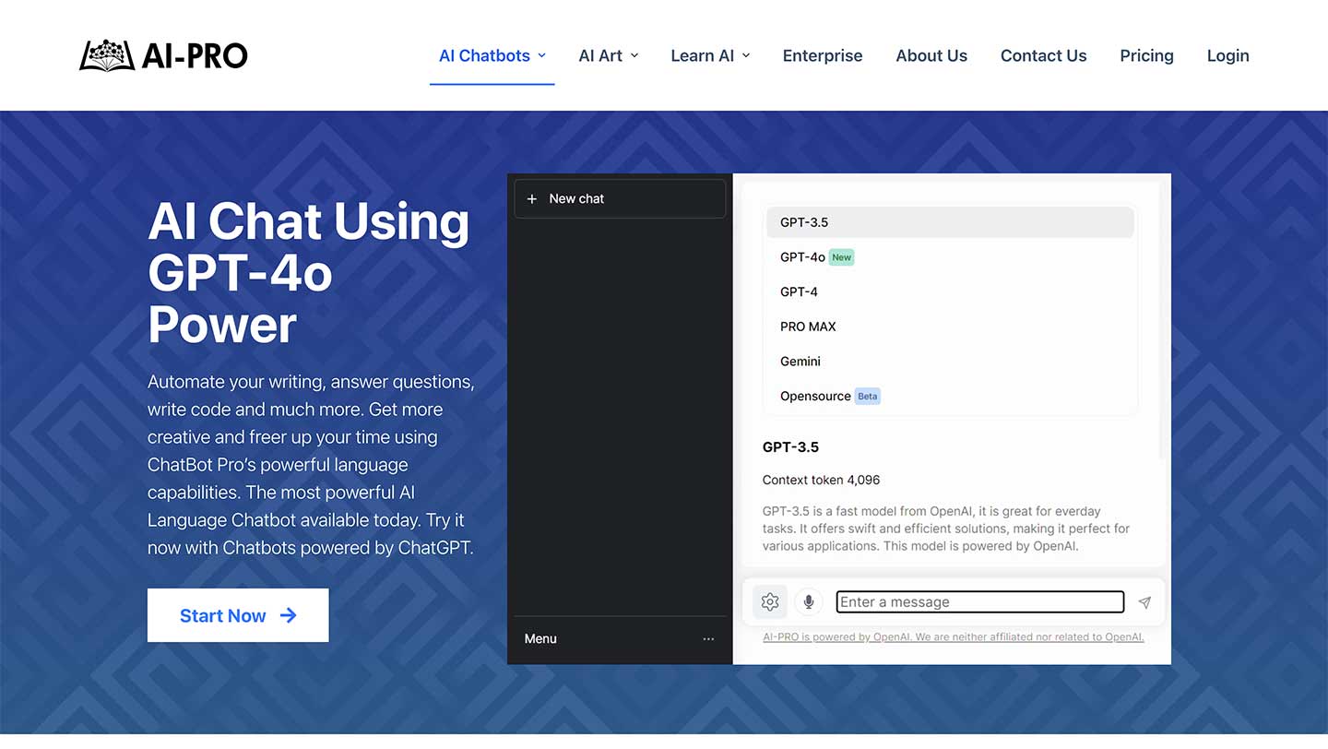Click the Enter a message field
This screenshot has width=1328, height=749.
tap(980, 602)
